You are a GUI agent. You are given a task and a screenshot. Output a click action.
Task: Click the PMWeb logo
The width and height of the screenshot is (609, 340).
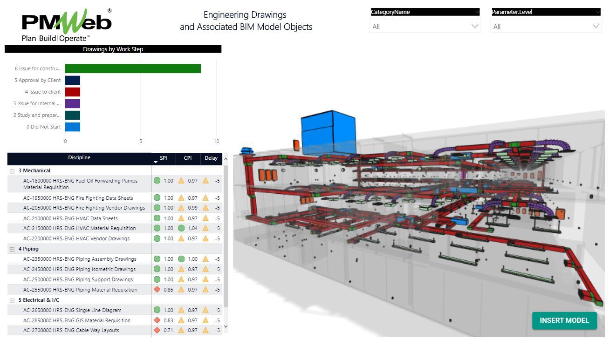67,24
